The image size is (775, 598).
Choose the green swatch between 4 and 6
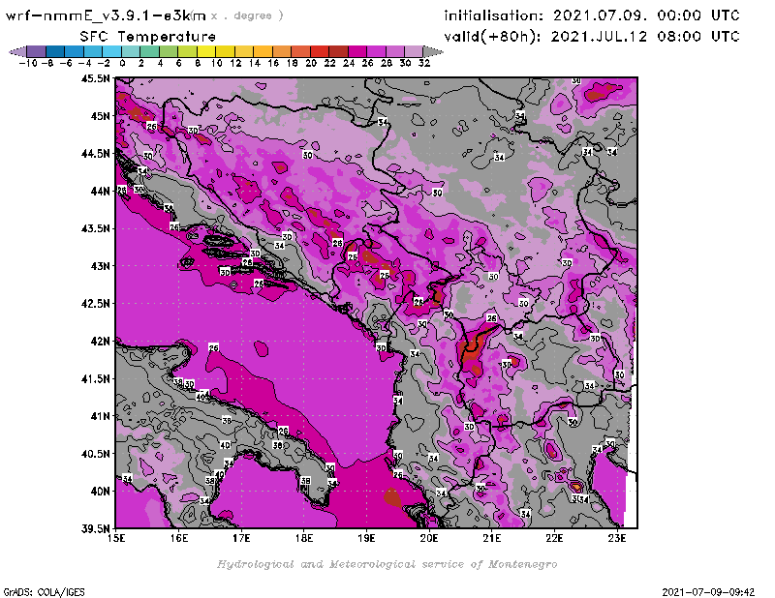pyautogui.click(x=169, y=51)
